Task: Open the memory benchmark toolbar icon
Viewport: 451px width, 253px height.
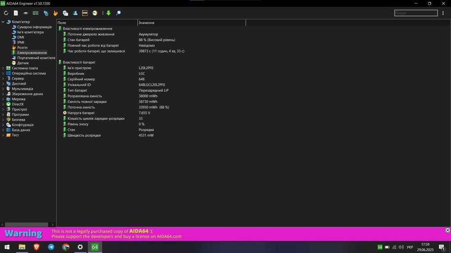Action: pos(36,13)
